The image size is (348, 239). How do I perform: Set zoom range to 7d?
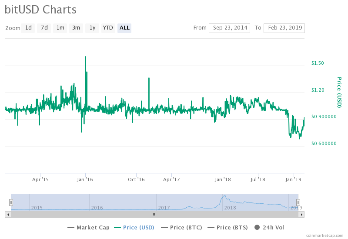44,28
